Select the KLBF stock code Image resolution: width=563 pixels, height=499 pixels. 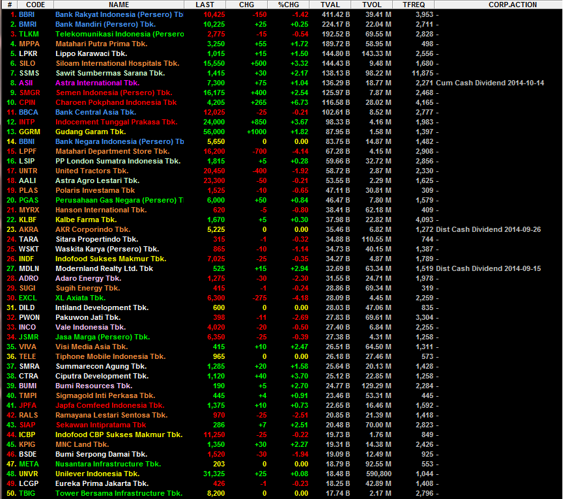27,220
